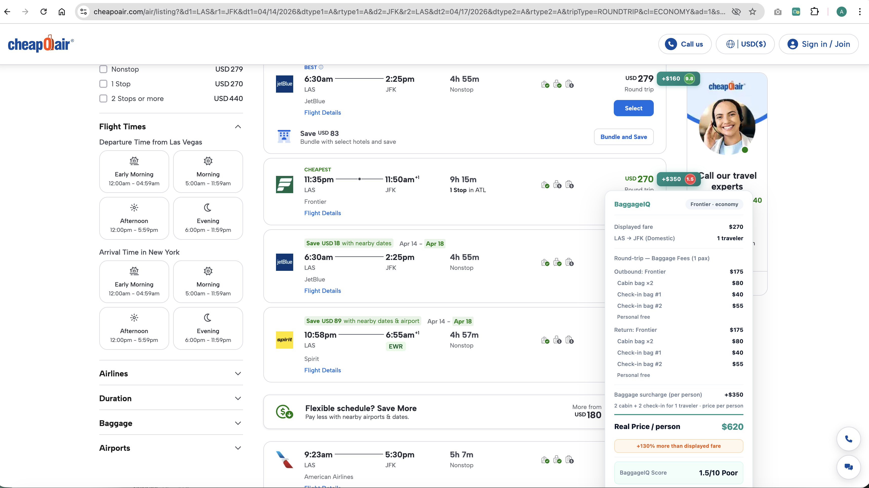Open the USD($) currency selector
Screen dimensions: 869x488
(745, 44)
